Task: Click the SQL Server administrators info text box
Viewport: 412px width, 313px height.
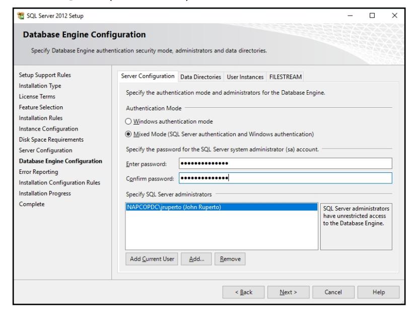Action: point(356,226)
